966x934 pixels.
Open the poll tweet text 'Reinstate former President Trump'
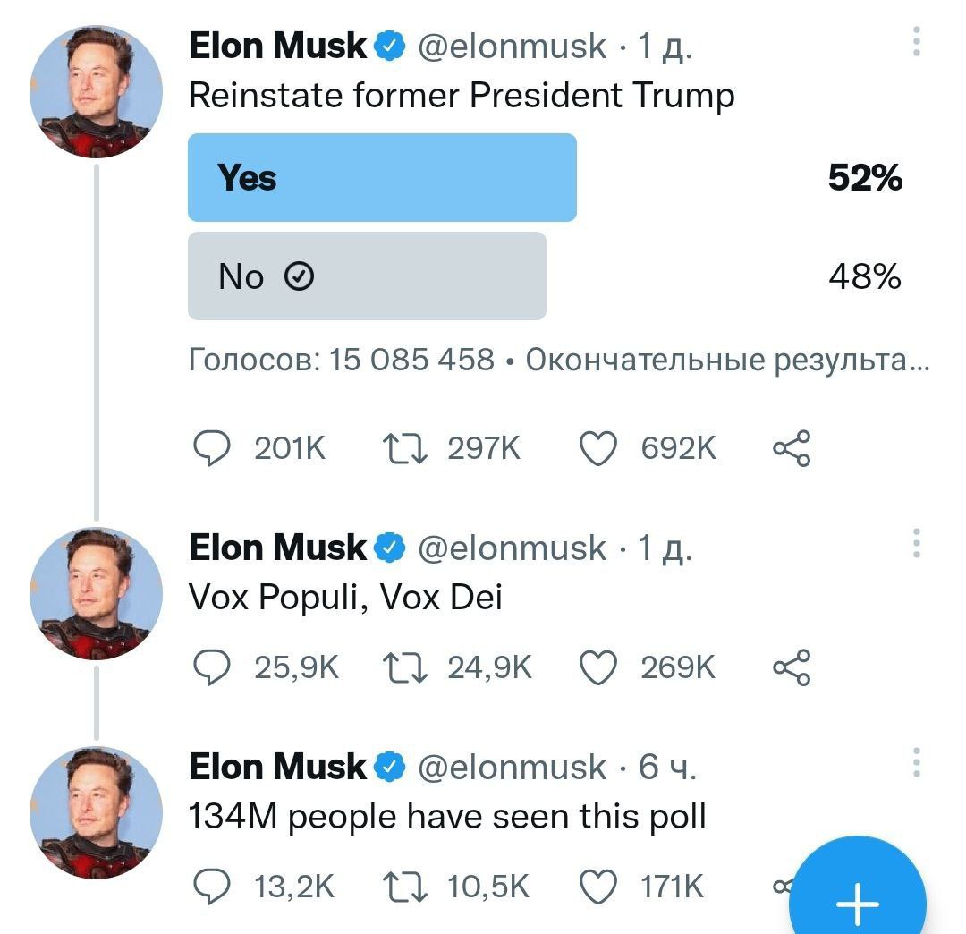tap(462, 96)
